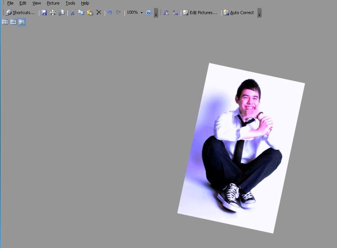Click the Edit Pictures button
This screenshot has height=248, width=337.
point(200,13)
